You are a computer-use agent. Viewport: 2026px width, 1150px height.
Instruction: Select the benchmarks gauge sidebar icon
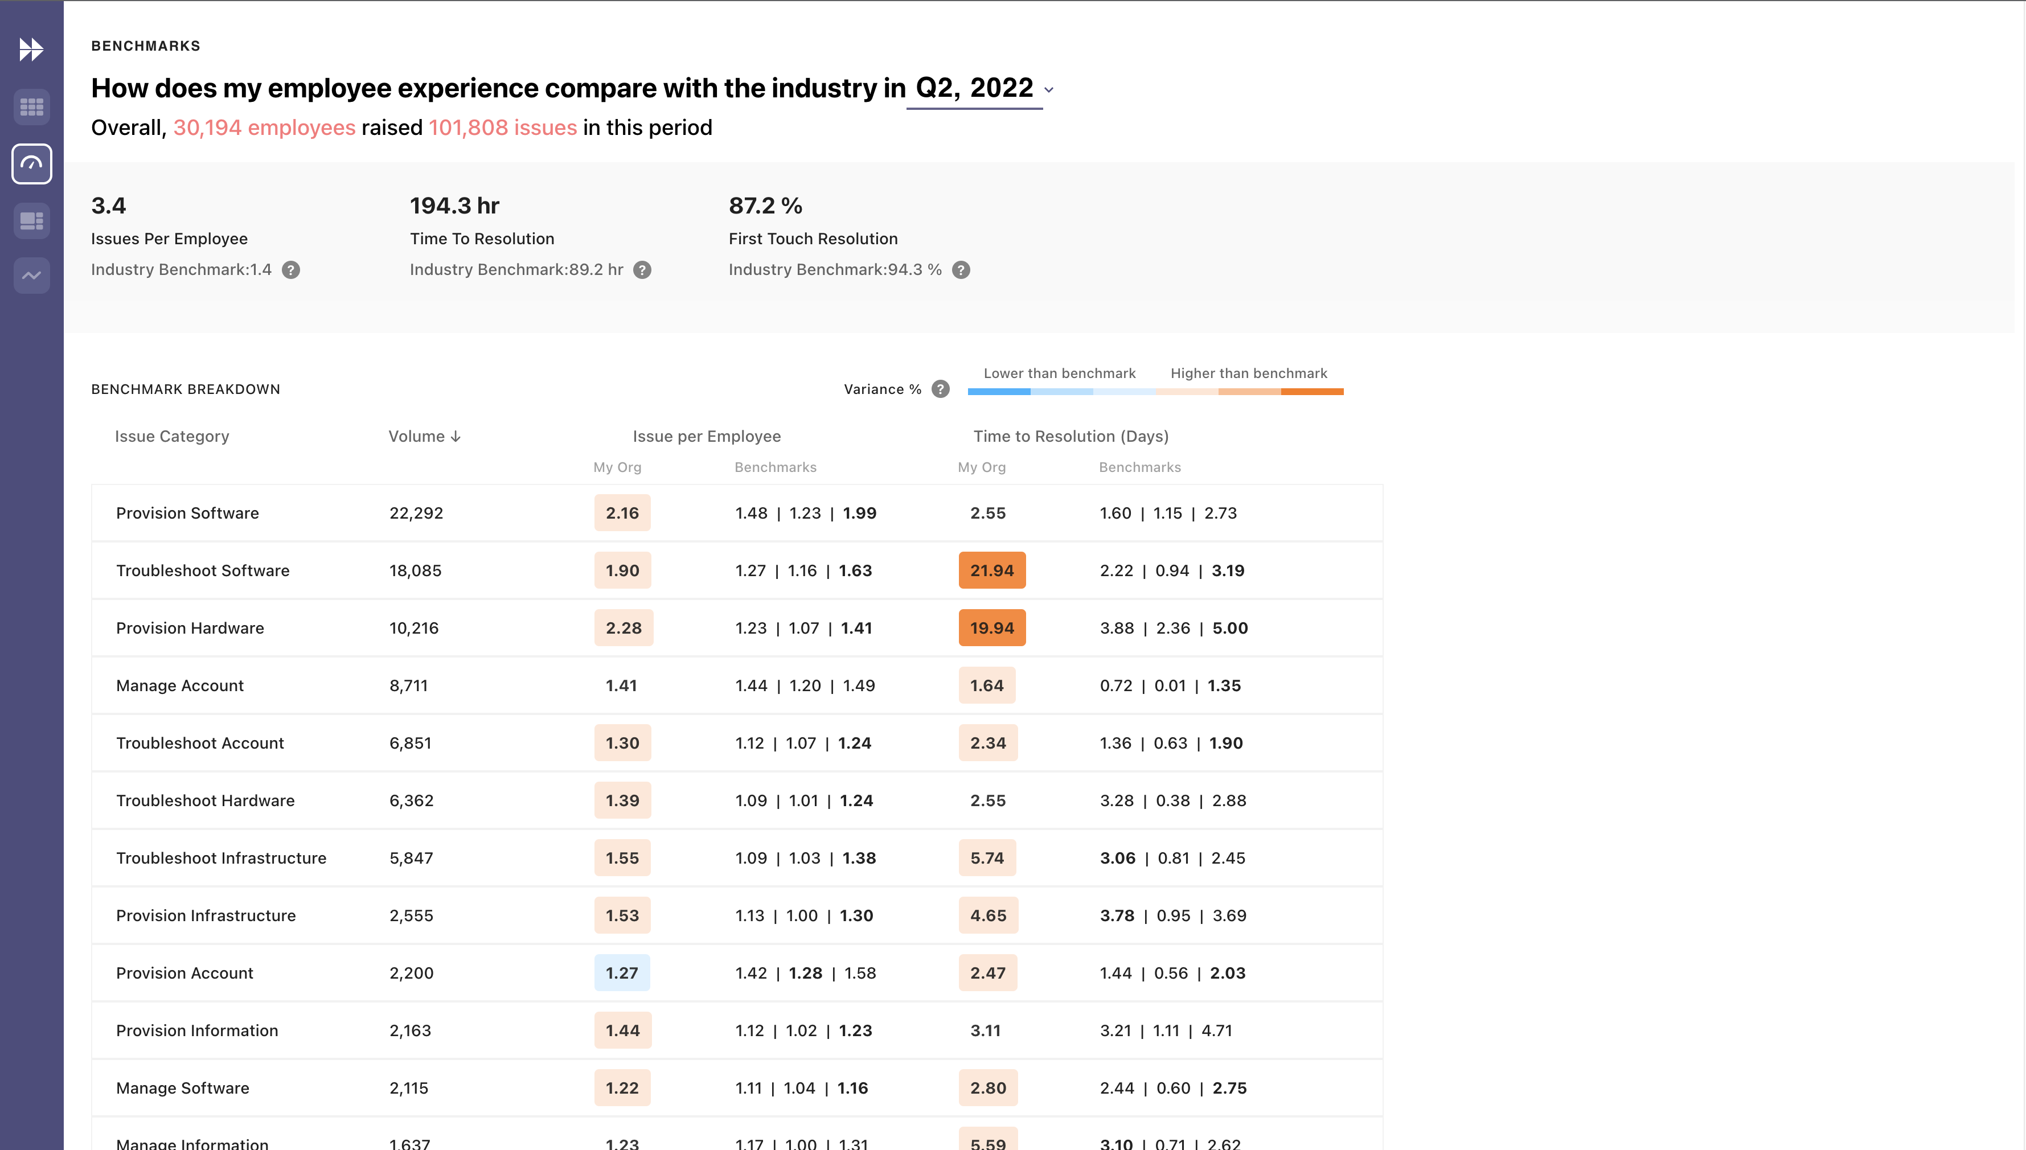(x=31, y=163)
